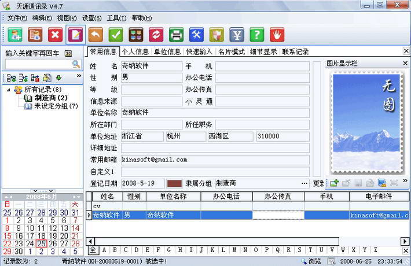Click the green question mark help icon
This screenshot has height=266, width=411.
pos(256,35)
